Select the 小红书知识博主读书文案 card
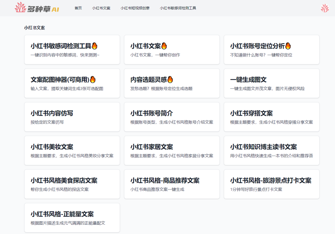The height and width of the screenshot is (234, 335). point(271,151)
